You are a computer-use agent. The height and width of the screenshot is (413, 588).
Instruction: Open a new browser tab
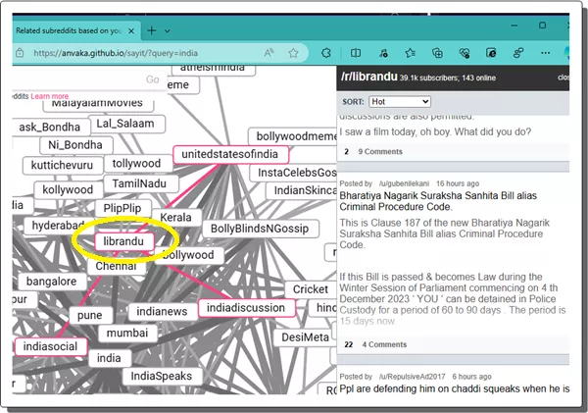pyautogui.click(x=152, y=30)
